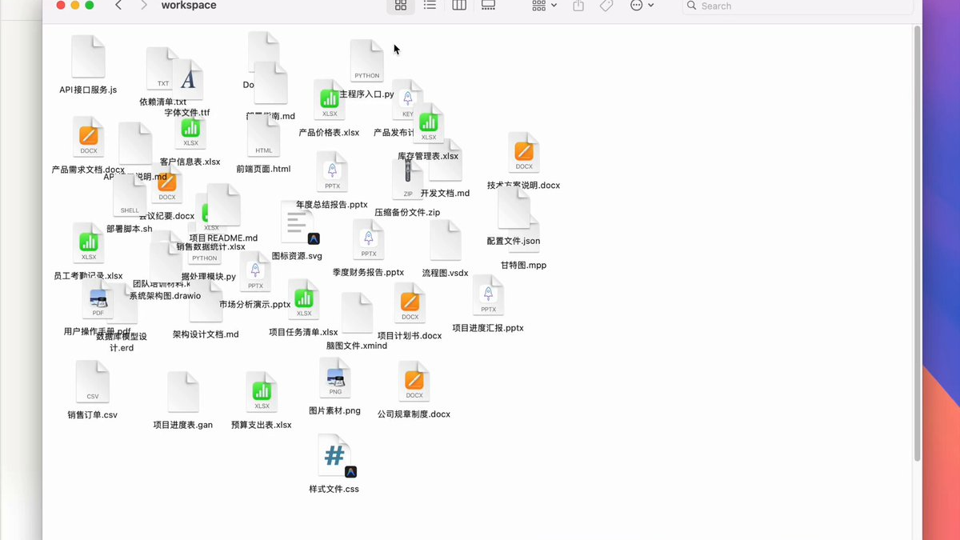
Task: Select the 压缩备份文件.zip icon
Action: pos(407,179)
